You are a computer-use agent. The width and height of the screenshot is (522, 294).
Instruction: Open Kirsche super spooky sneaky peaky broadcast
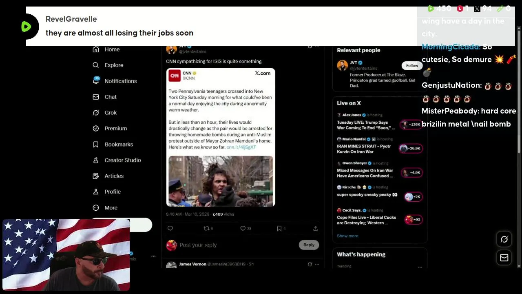pyautogui.click(x=367, y=195)
